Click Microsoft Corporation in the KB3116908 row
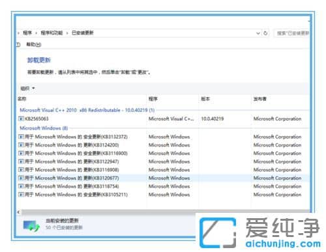Screen dimensions: 326x252 pyautogui.click(x=277, y=170)
